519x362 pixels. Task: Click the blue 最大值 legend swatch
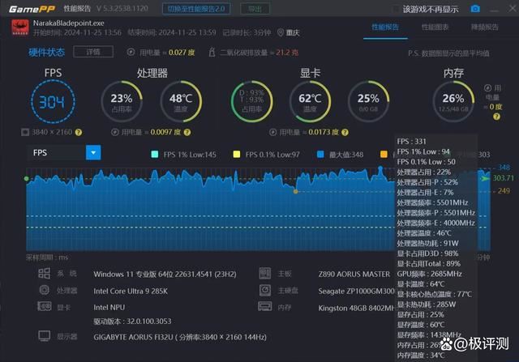tap(320, 154)
